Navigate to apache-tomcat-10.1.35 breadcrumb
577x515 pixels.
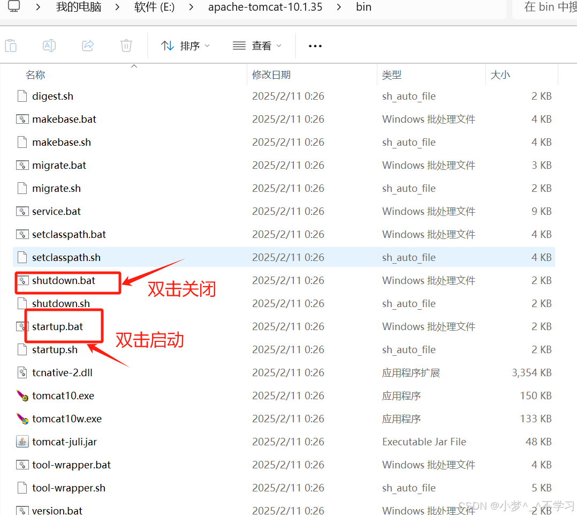click(x=265, y=6)
